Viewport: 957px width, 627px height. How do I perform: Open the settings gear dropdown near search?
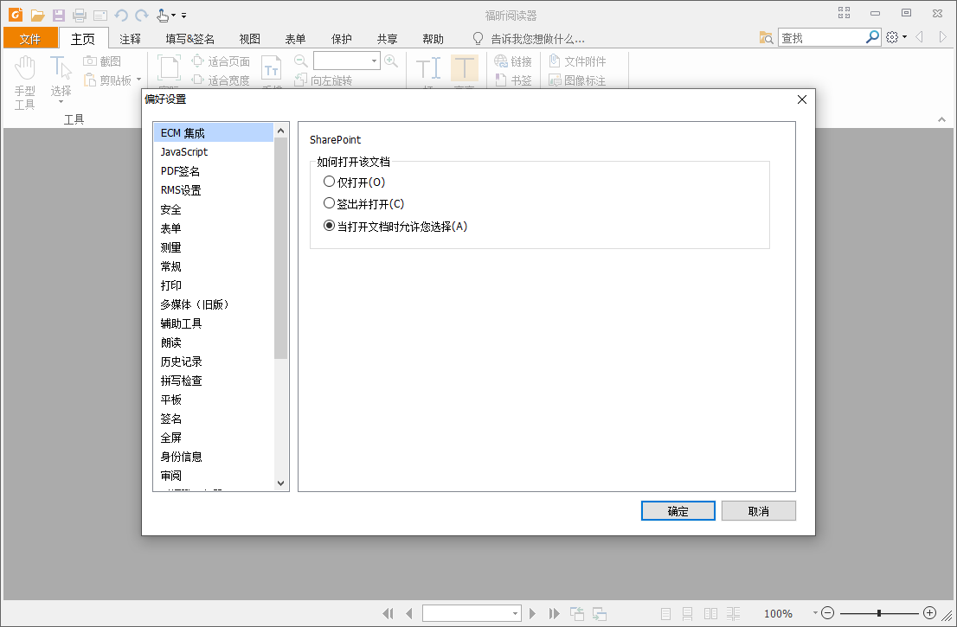pos(895,37)
